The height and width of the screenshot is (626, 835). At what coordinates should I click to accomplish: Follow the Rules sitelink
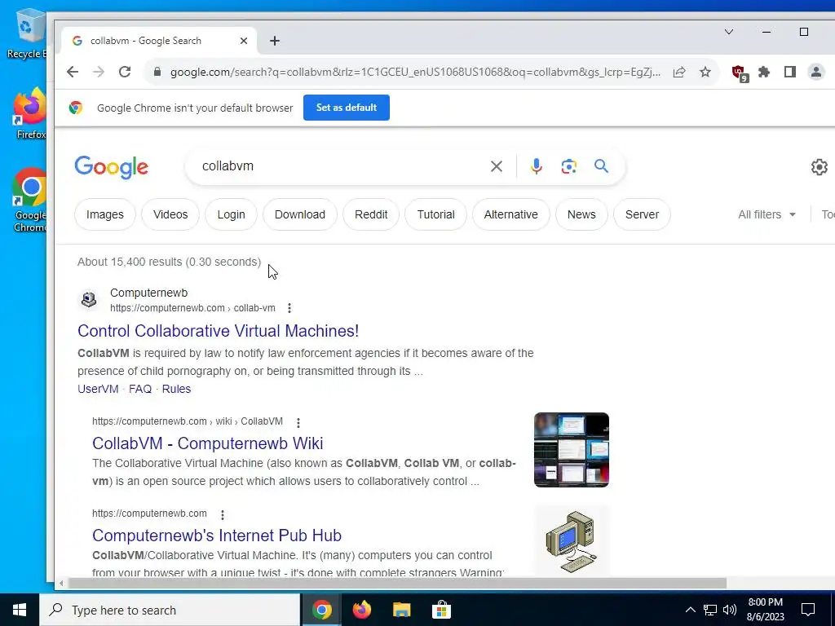click(x=176, y=389)
